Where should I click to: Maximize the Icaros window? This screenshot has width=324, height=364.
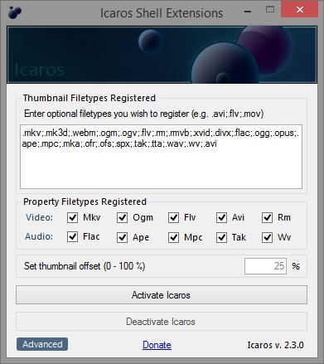click(270, 10)
